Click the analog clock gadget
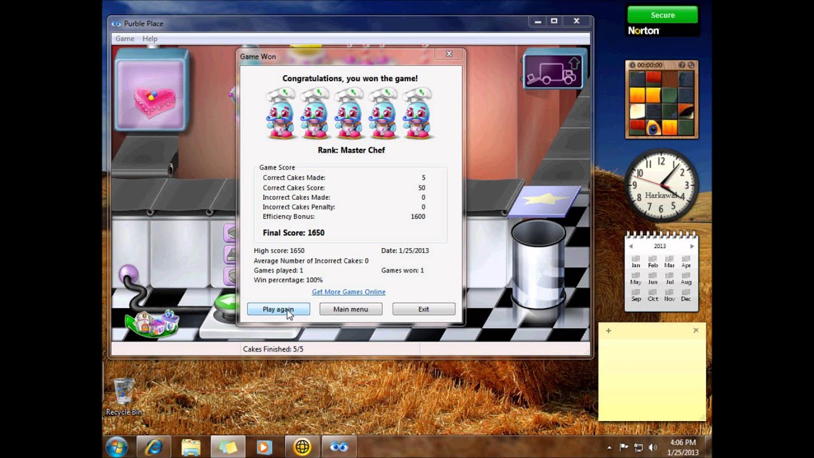 pyautogui.click(x=661, y=185)
